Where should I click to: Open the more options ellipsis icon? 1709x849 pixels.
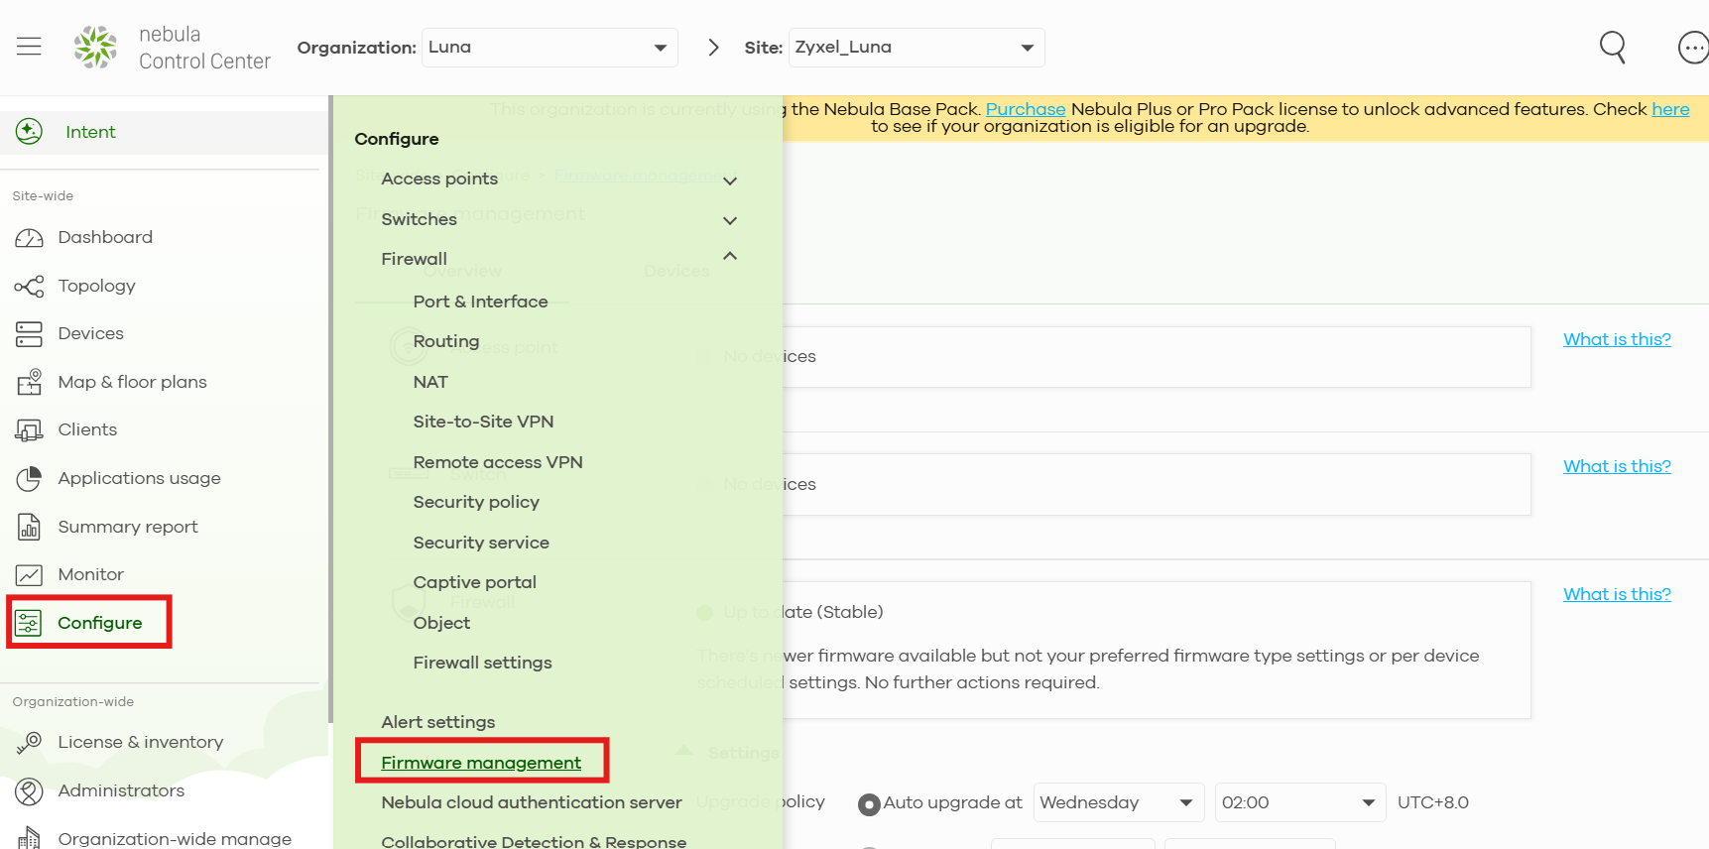tap(1692, 47)
